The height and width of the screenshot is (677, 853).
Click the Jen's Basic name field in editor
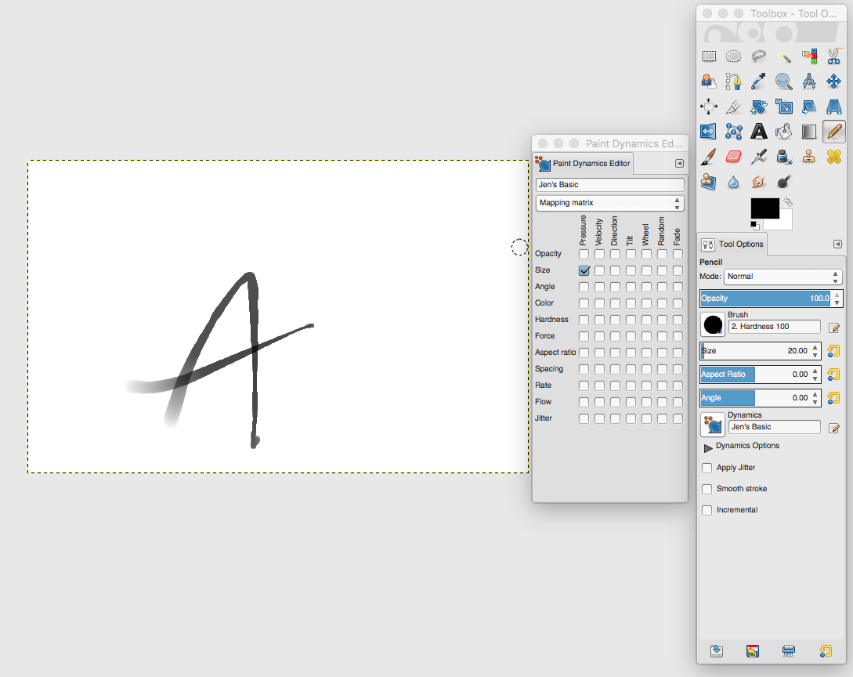[x=610, y=185]
